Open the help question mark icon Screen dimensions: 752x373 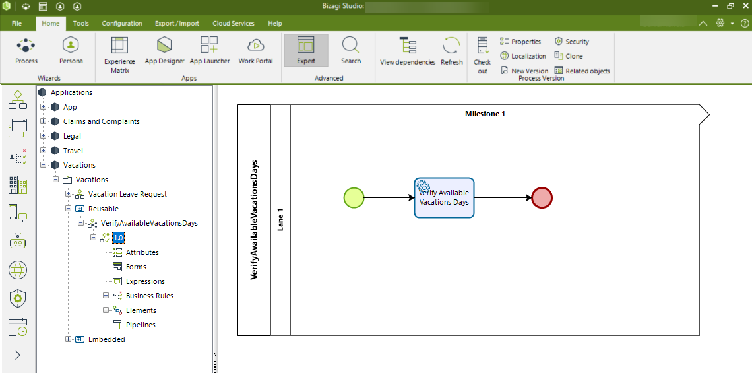(744, 23)
